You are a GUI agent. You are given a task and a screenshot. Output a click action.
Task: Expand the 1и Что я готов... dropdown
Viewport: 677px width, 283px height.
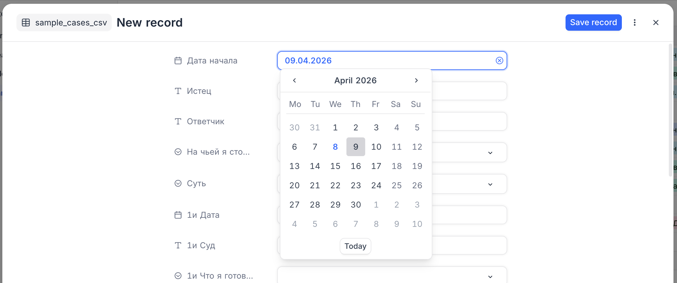(490, 277)
